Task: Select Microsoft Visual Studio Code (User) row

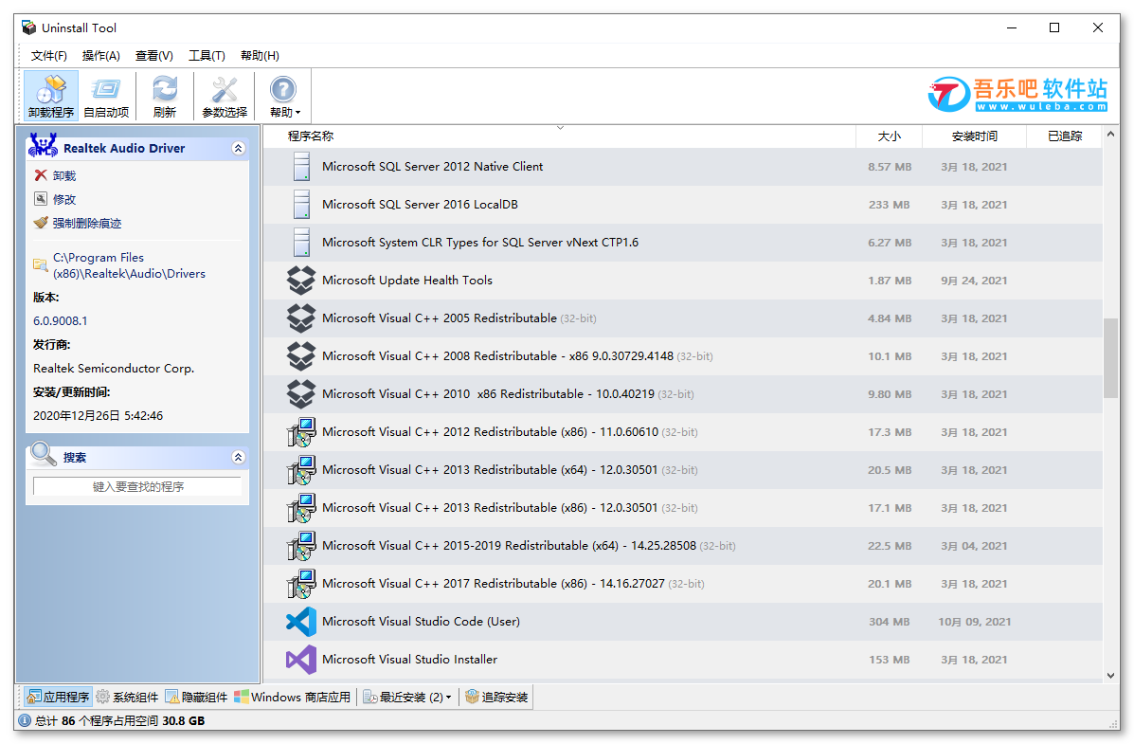Action: tap(683, 622)
